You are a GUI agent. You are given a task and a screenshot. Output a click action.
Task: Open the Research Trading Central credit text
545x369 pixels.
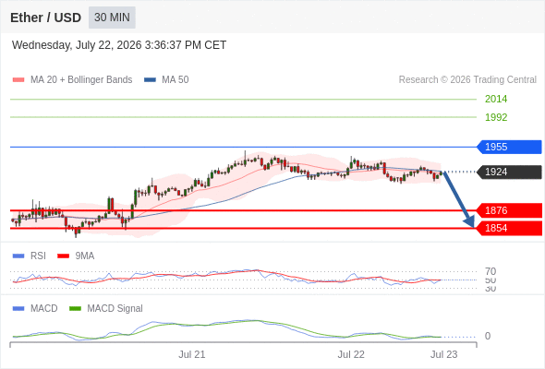click(x=467, y=80)
